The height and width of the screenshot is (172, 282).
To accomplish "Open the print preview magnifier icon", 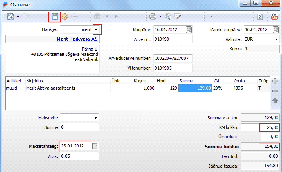I will click(x=168, y=17).
